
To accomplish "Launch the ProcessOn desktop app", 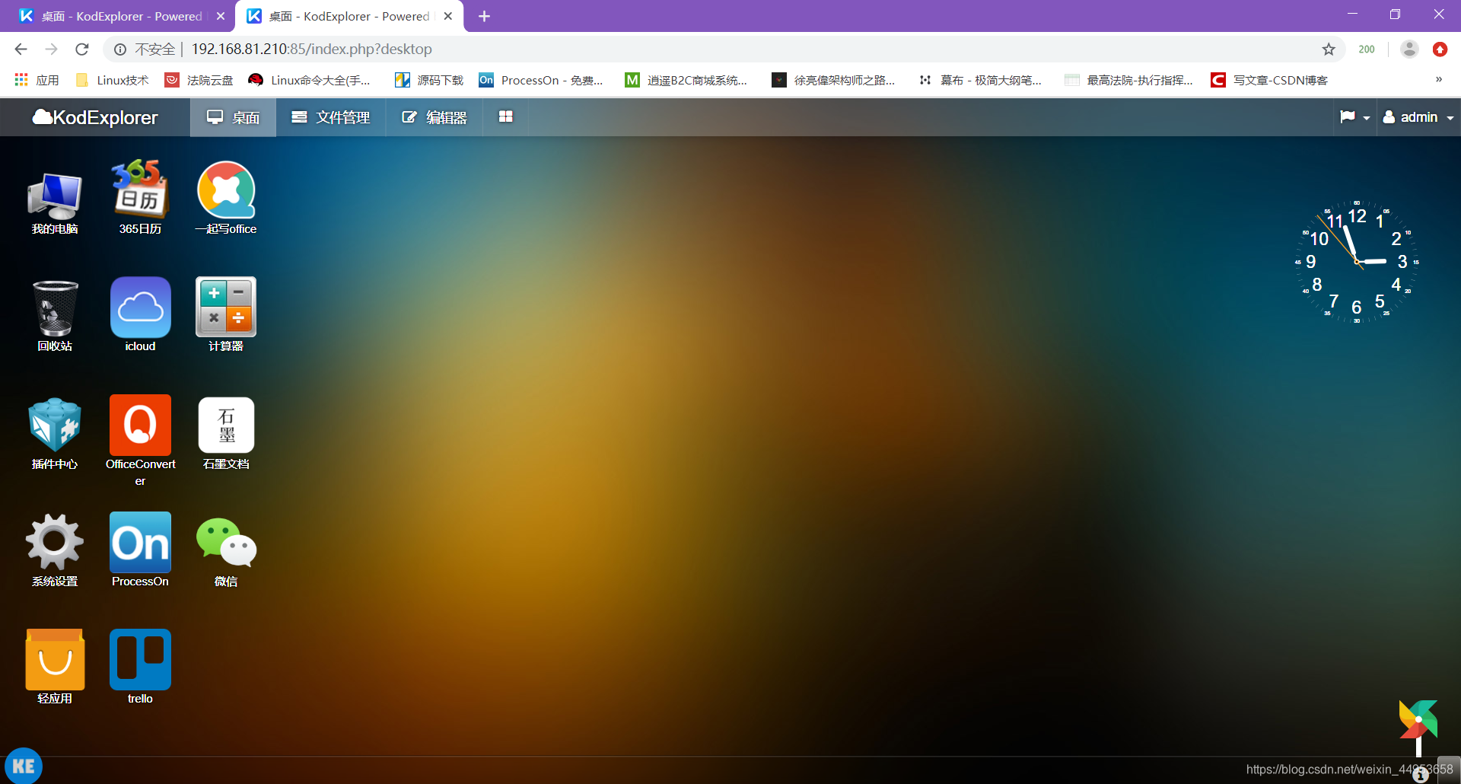I will pyautogui.click(x=140, y=549).
